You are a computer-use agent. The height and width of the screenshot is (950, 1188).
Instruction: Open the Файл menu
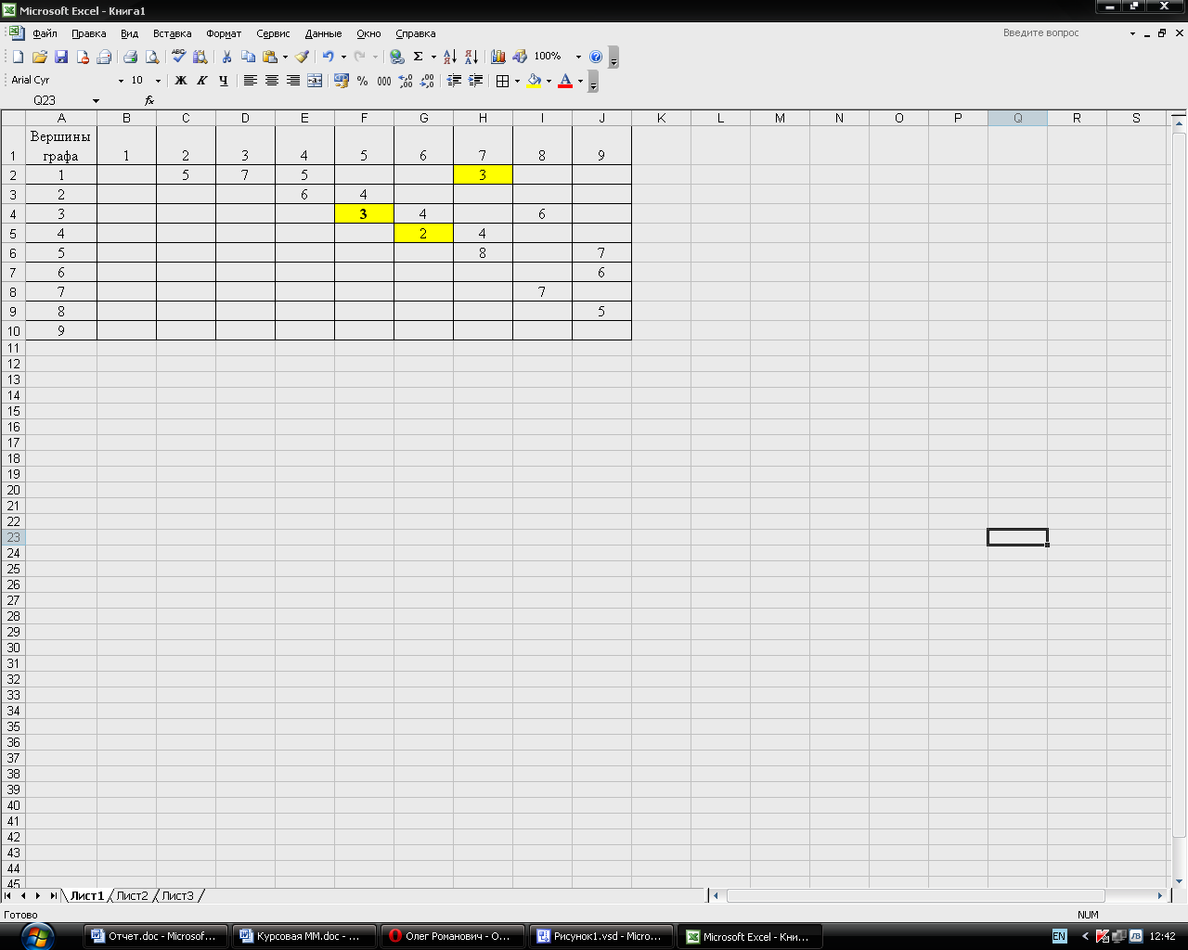click(x=45, y=33)
